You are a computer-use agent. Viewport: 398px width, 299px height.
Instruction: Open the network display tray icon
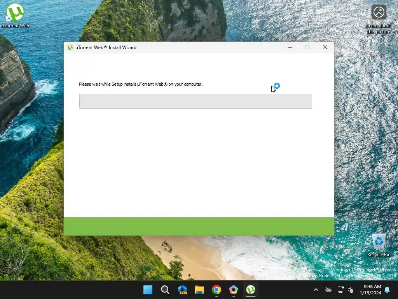click(340, 290)
